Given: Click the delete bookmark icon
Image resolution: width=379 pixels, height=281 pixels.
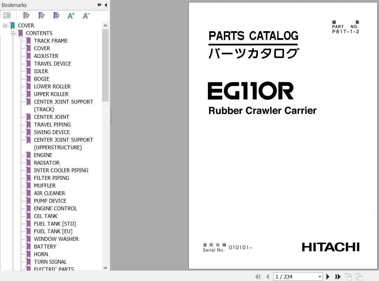Looking at the screenshot, I should coord(26,16).
